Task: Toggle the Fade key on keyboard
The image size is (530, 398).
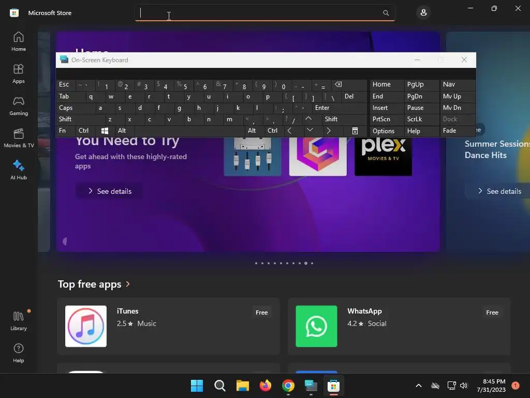Action: (x=458, y=131)
